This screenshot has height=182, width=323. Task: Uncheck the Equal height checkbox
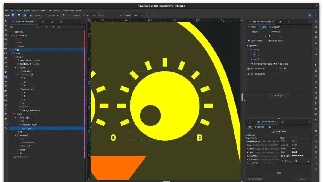pyautogui.click(x=249, y=41)
